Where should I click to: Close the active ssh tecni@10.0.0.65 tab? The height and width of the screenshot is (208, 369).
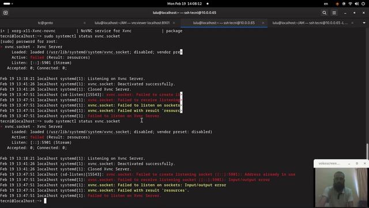coord(263,23)
